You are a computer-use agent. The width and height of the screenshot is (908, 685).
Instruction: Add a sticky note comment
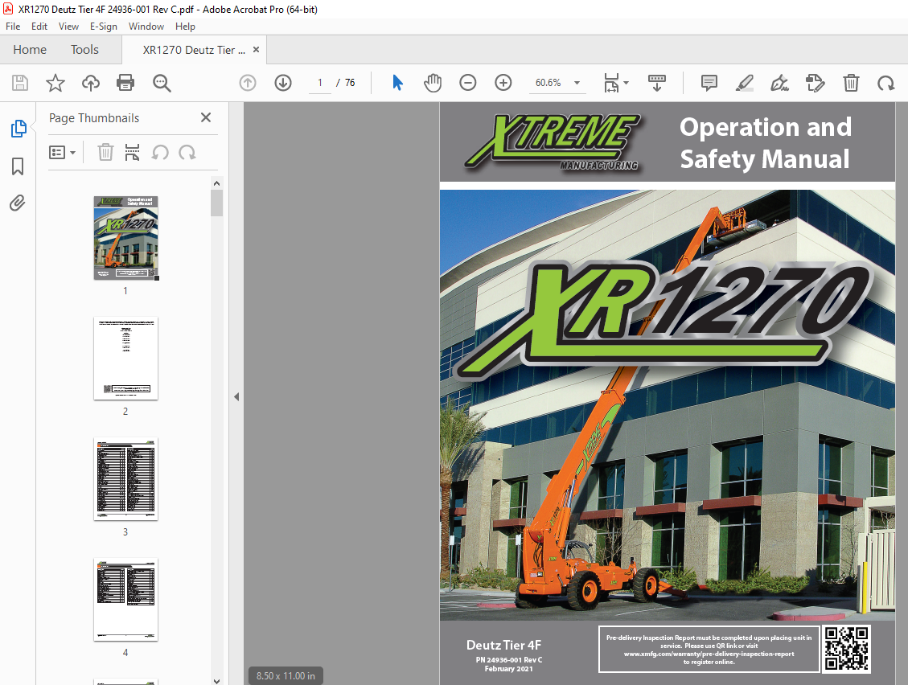(x=709, y=83)
